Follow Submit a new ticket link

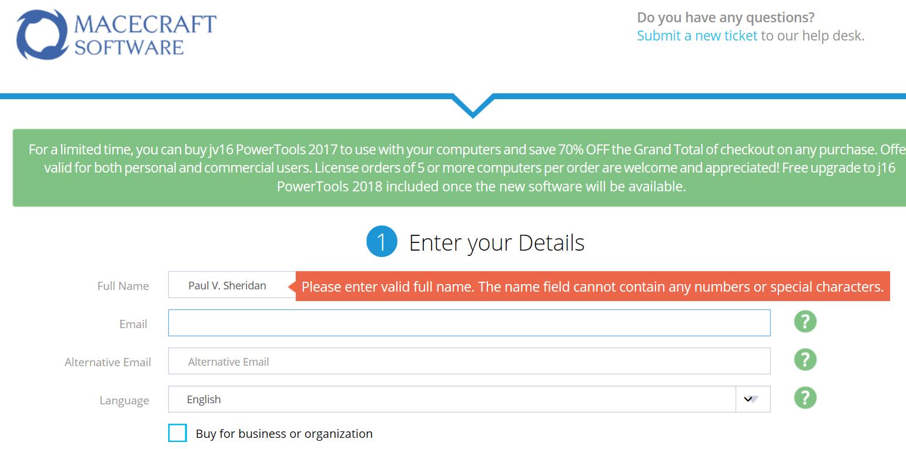pos(697,36)
